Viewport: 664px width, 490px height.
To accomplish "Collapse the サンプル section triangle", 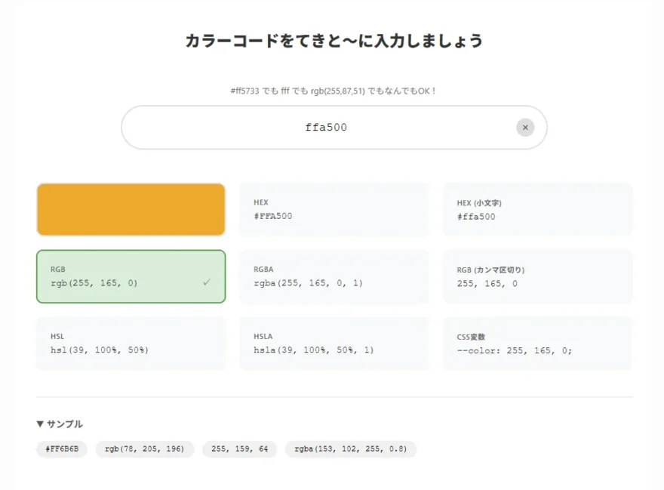I will [40, 424].
